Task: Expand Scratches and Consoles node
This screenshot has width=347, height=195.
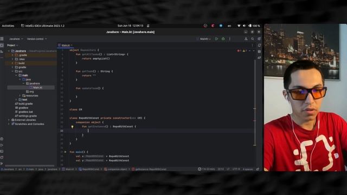Action: pos(9,124)
